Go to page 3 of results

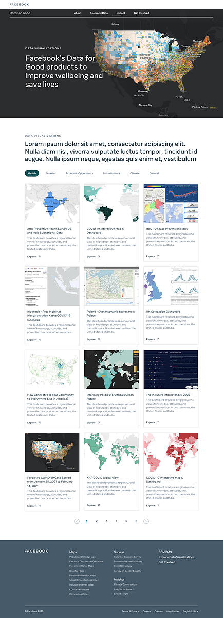pyautogui.click(x=106, y=521)
